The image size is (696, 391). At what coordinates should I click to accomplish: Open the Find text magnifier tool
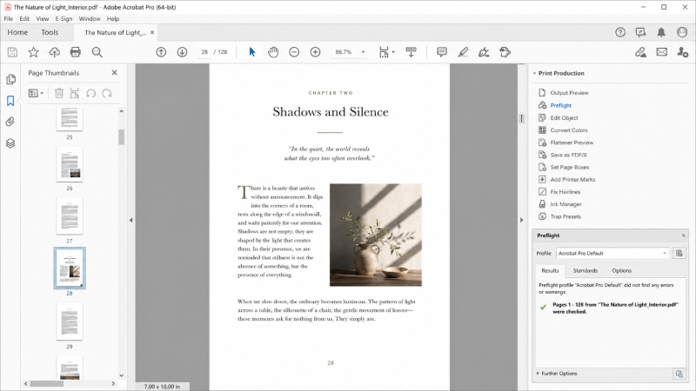click(x=97, y=52)
